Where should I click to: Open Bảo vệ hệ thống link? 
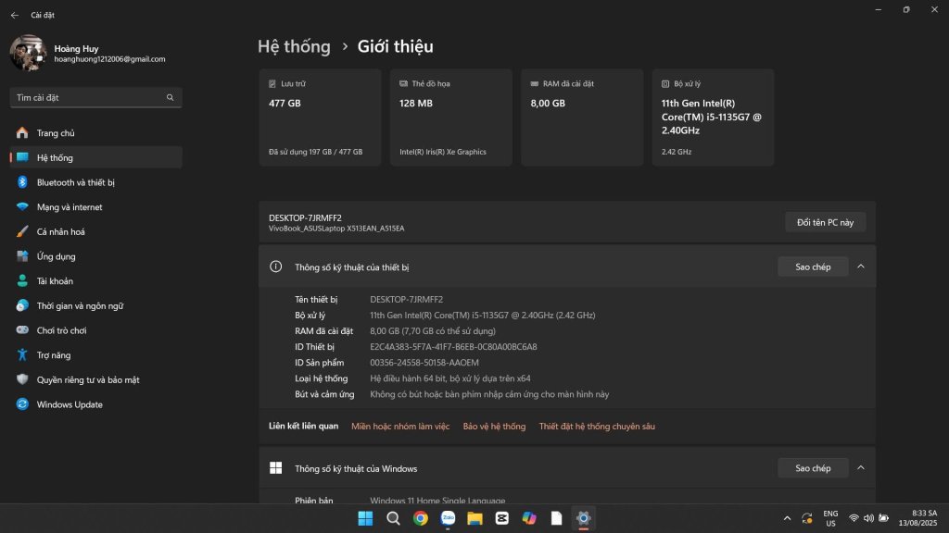click(x=494, y=427)
